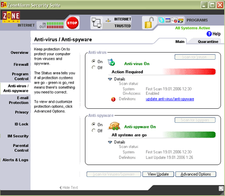Open E-mail Protection in the sidebar
Viewport: 225px width, 196px height.
pos(18,100)
